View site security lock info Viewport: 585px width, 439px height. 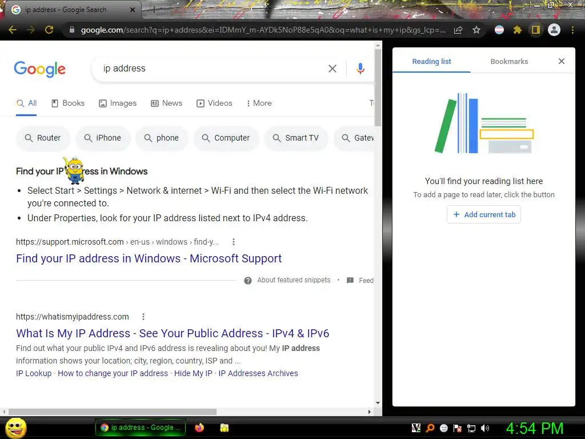pos(71,30)
